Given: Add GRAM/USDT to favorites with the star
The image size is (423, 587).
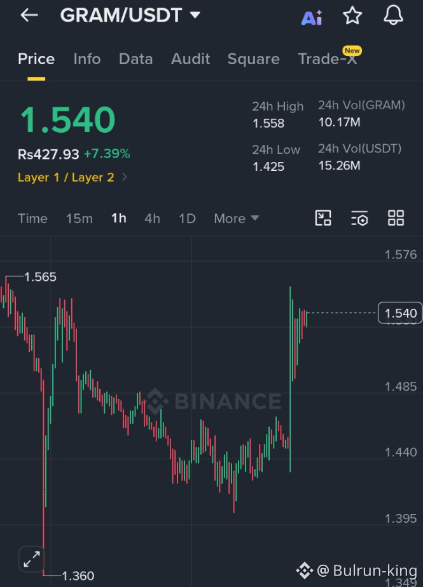Looking at the screenshot, I should (x=352, y=16).
